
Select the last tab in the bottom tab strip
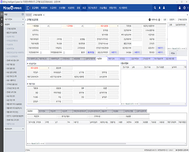point(141,111)
